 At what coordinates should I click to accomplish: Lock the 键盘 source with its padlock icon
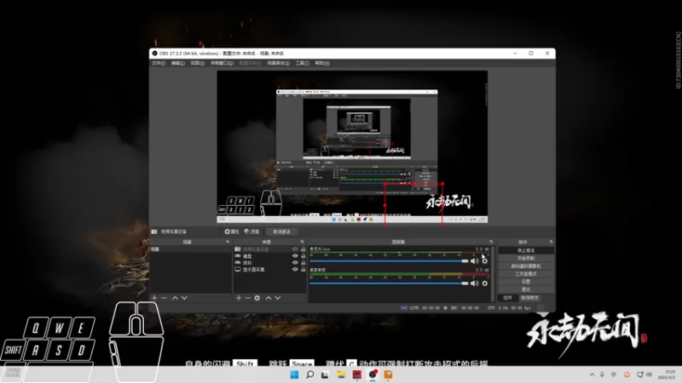(303, 256)
